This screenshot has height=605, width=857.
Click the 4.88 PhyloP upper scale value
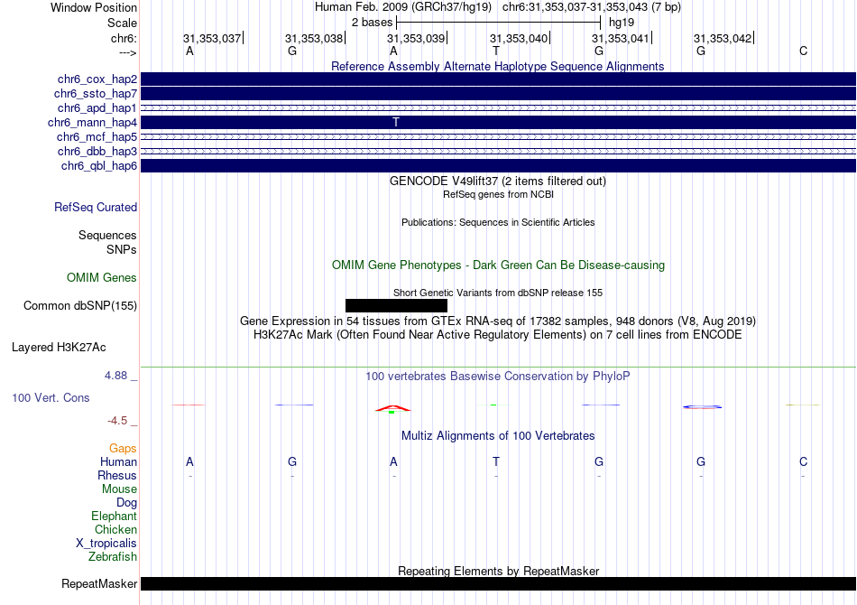(115, 376)
